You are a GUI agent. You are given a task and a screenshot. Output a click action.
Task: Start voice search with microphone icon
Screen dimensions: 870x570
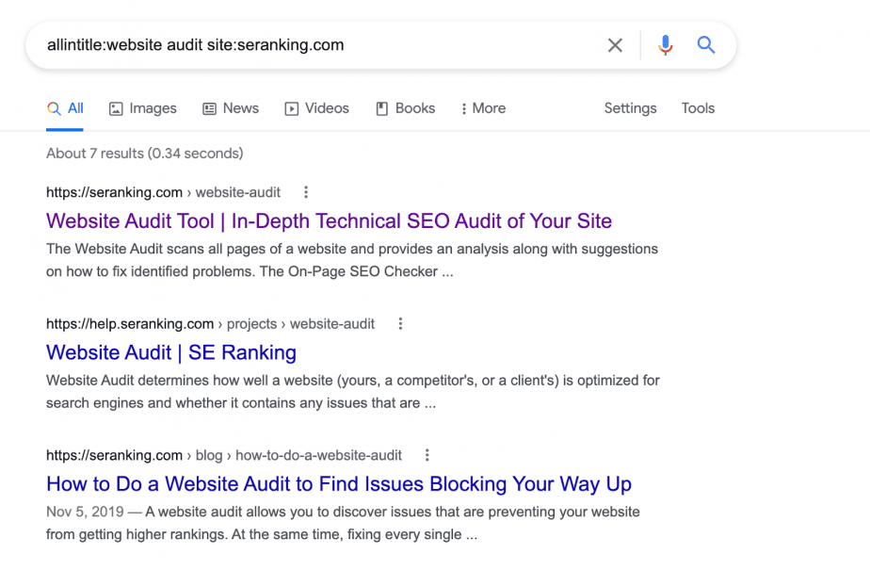666,45
